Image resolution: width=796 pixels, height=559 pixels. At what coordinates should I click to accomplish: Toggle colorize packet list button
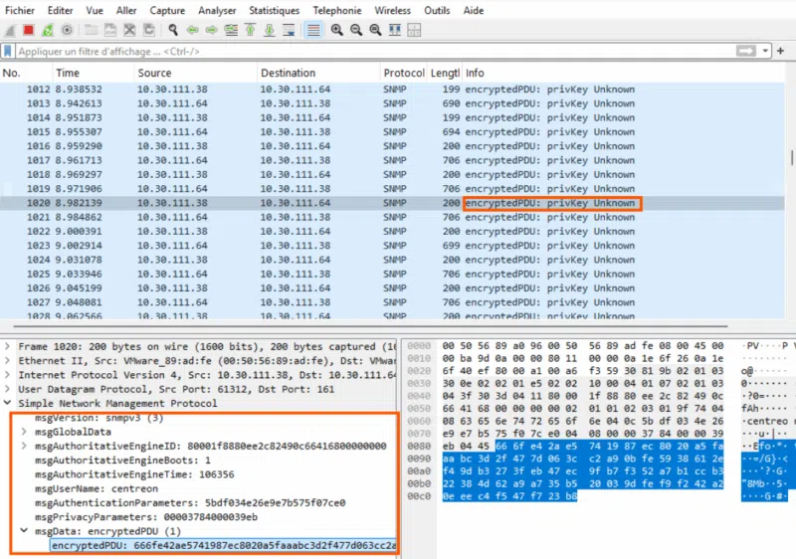(312, 30)
